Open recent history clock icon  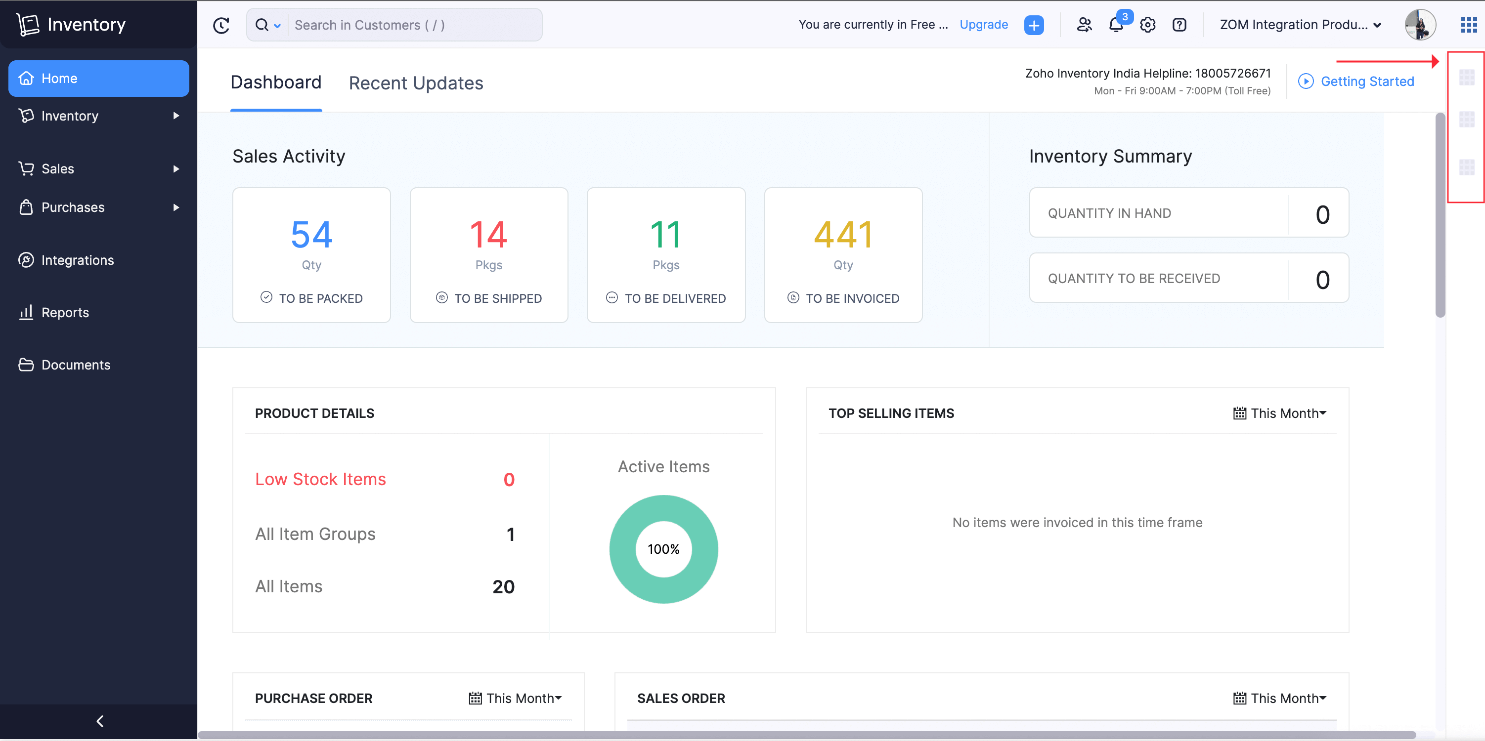[x=221, y=25]
